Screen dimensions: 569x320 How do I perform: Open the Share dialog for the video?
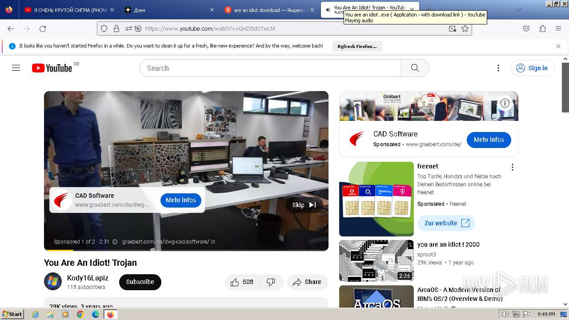pyautogui.click(x=308, y=282)
